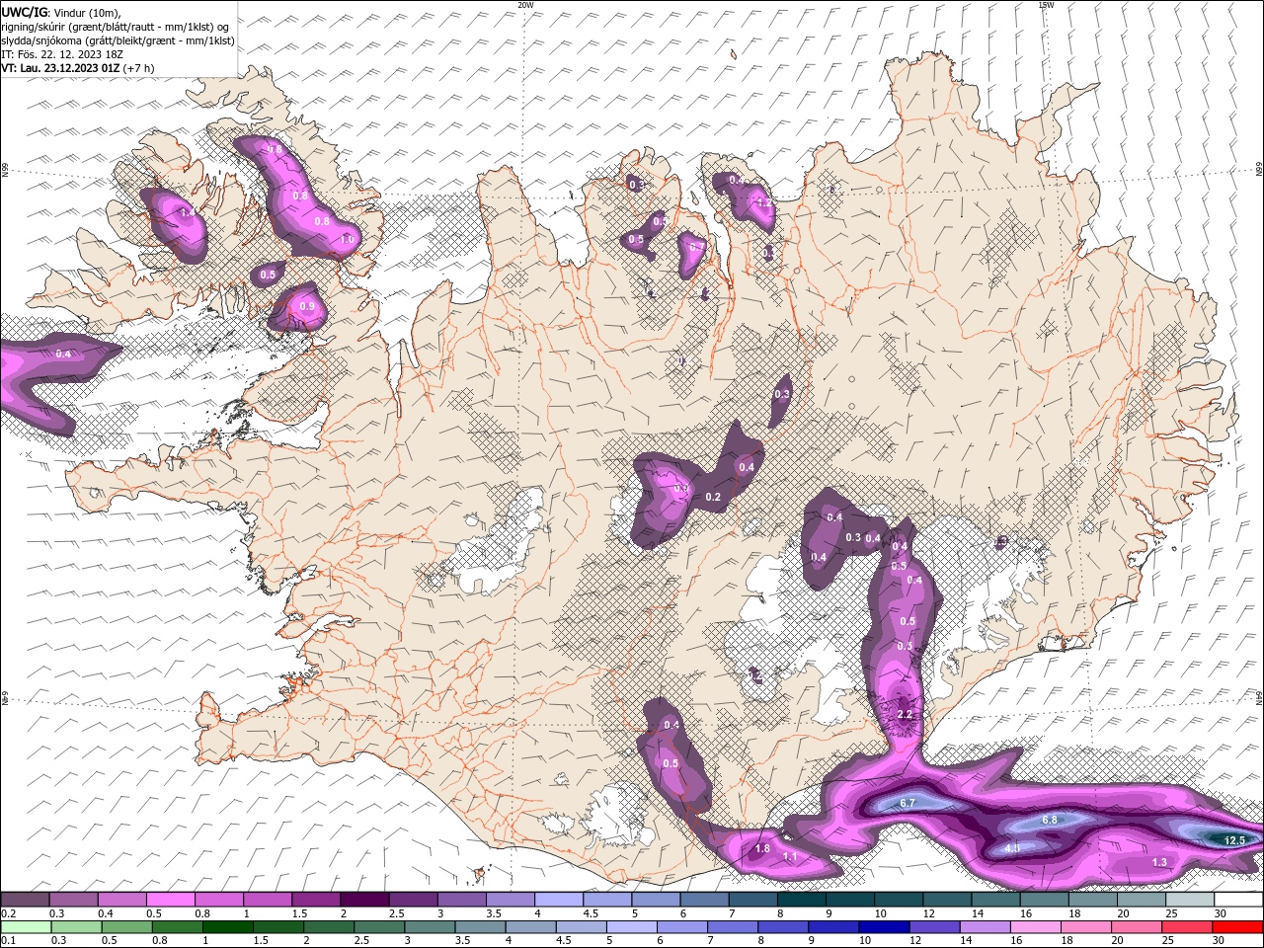Pick the dark teal 9 snow scale swatch
1264x948 pixels.
click(850, 900)
